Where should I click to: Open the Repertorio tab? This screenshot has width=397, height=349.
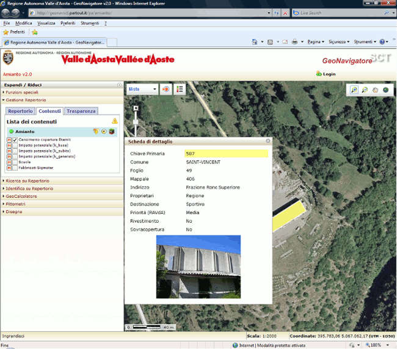[x=21, y=111]
